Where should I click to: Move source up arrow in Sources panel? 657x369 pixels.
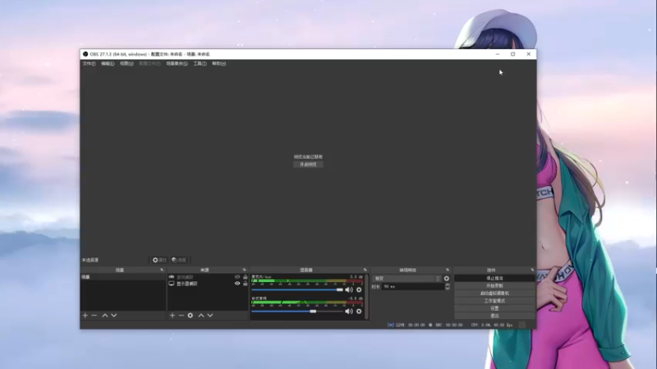pyautogui.click(x=201, y=316)
